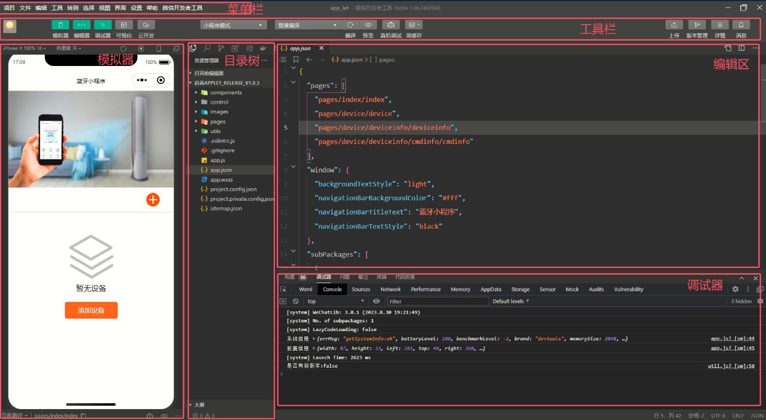Switch to the Network tab in debugger
The image size is (766, 420).
click(390, 290)
